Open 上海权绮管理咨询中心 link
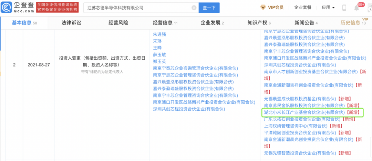Image resolution: width=372 pixels, height=161 pixels. (x=296, y=126)
